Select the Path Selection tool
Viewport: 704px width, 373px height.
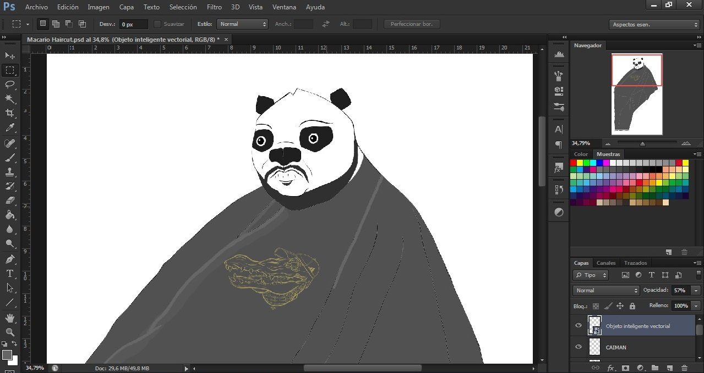coord(10,287)
